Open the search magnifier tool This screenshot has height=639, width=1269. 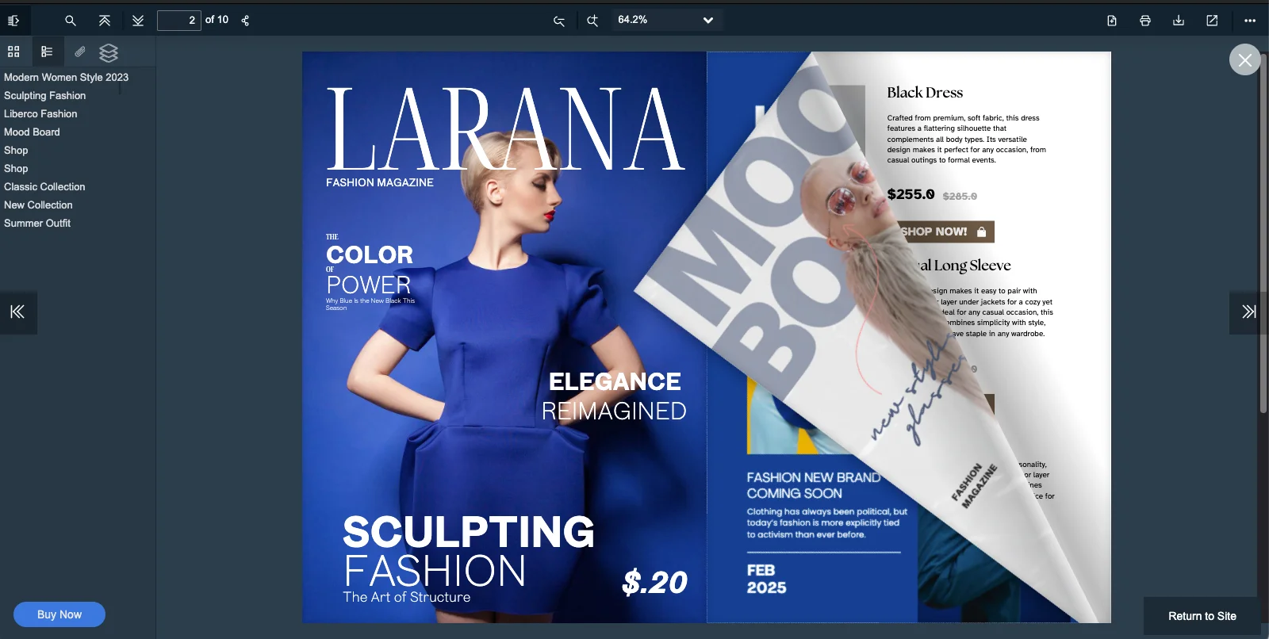point(71,21)
